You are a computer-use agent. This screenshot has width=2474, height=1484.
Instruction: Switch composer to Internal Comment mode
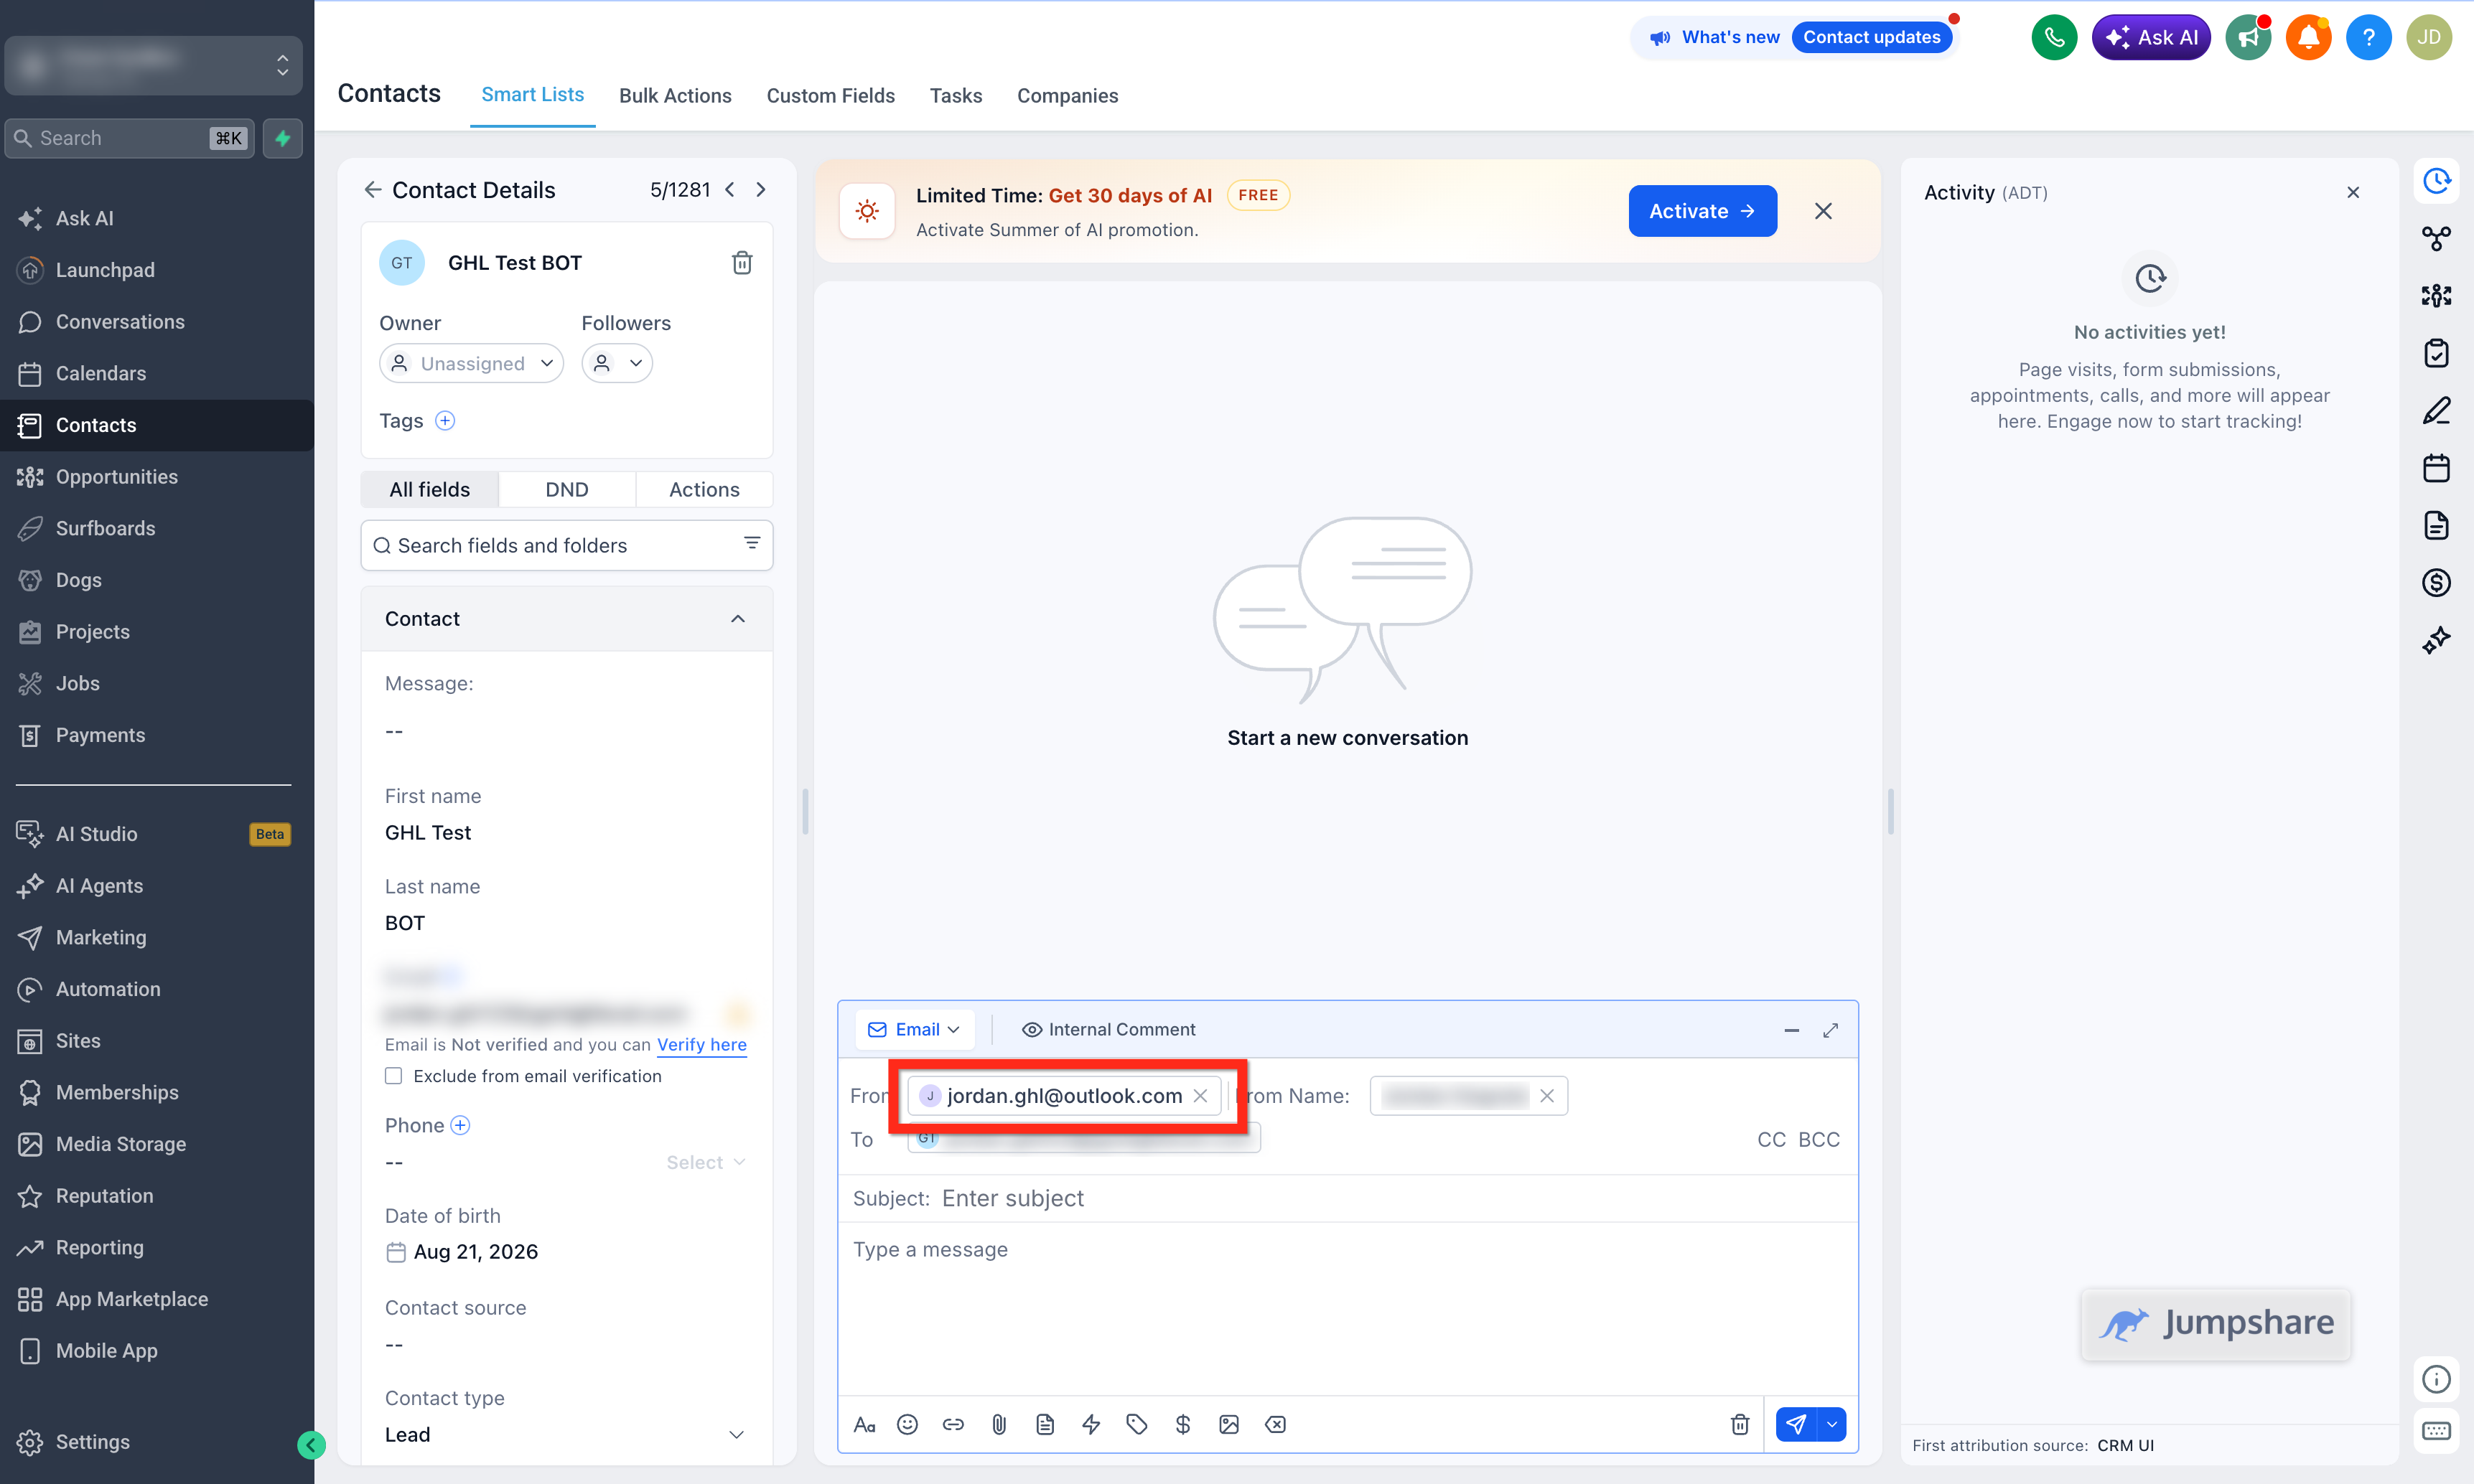tap(1108, 1030)
